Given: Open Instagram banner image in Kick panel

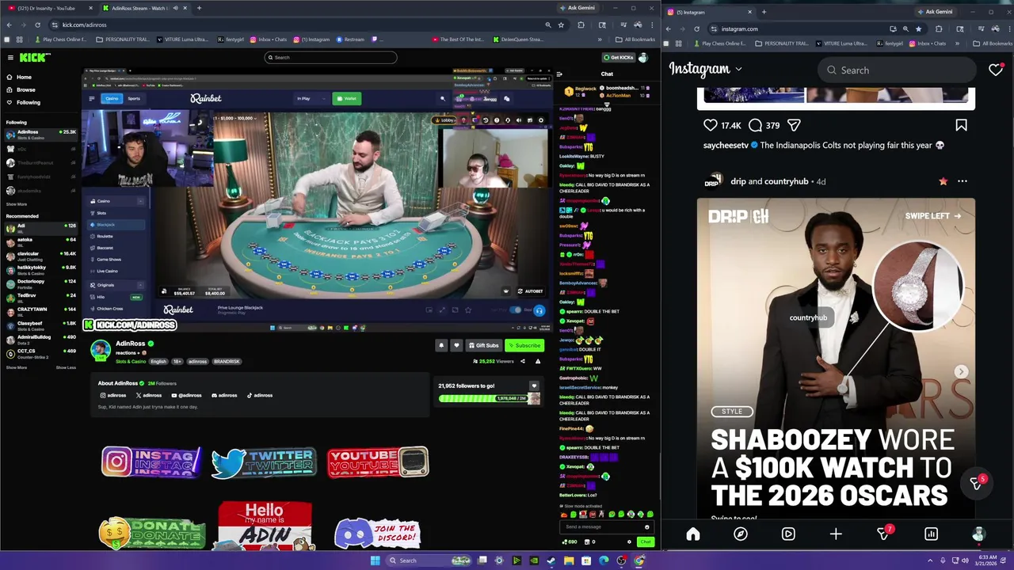Looking at the screenshot, I should (151, 462).
